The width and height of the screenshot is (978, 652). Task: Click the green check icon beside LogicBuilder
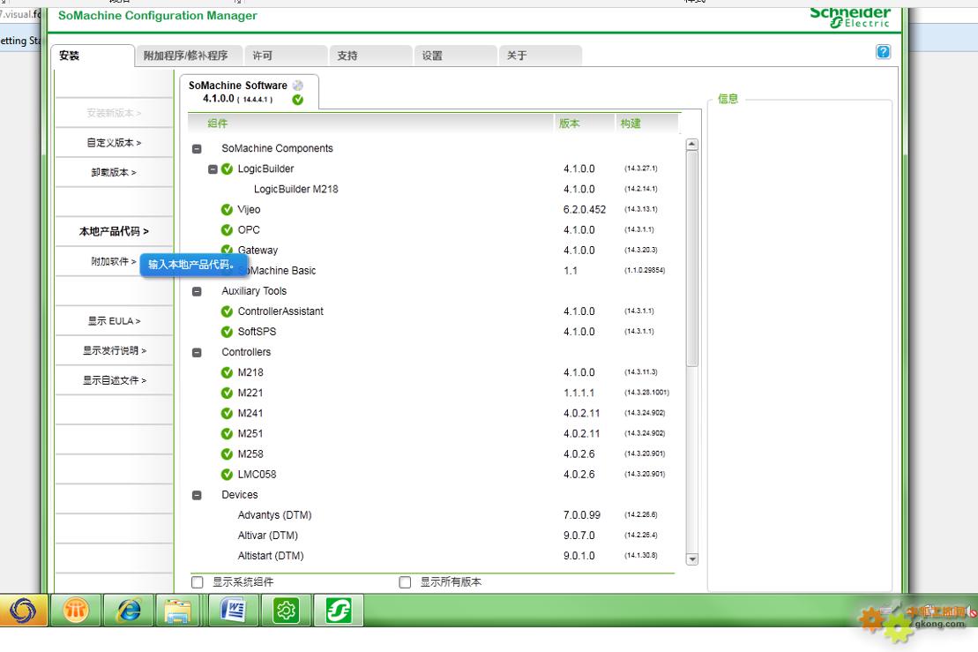pos(227,169)
